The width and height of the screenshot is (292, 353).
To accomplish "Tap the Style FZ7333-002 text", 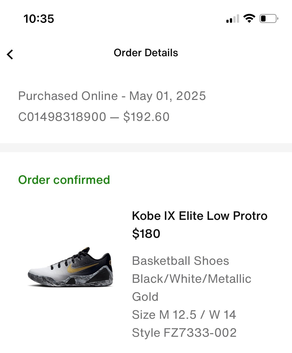I will (184, 333).
